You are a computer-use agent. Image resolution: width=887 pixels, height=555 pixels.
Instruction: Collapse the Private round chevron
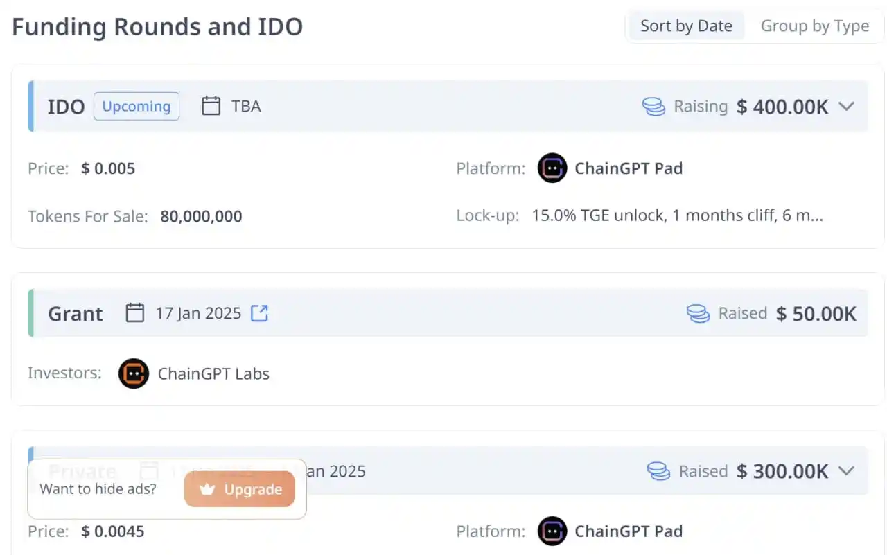click(846, 471)
